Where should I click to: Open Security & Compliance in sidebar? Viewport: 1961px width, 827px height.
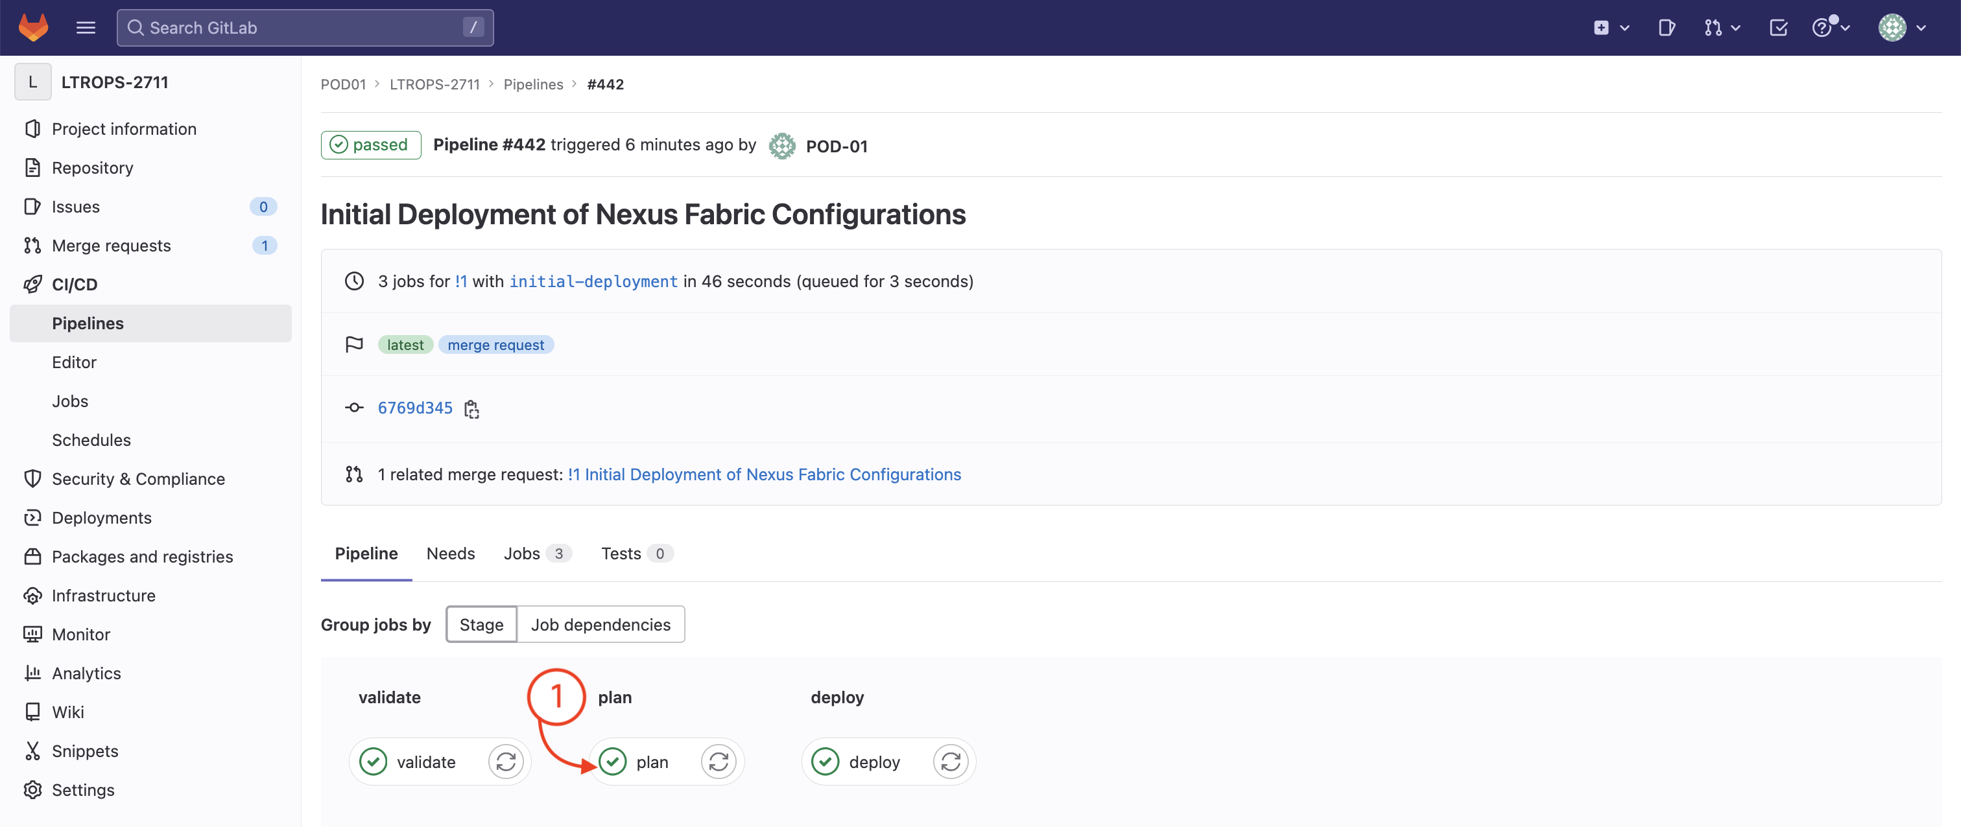[137, 478]
